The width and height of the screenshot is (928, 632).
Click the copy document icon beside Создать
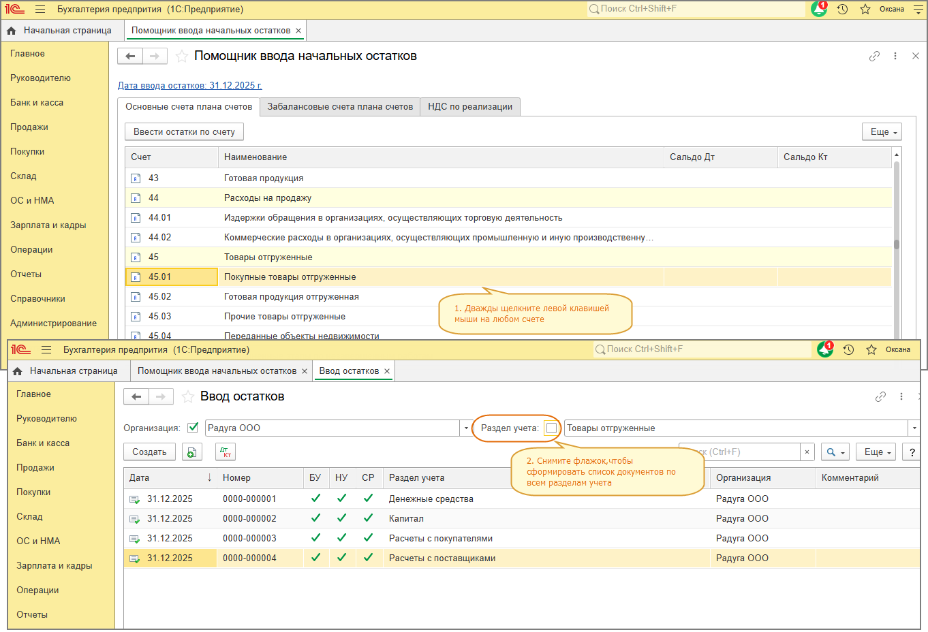[x=192, y=452]
